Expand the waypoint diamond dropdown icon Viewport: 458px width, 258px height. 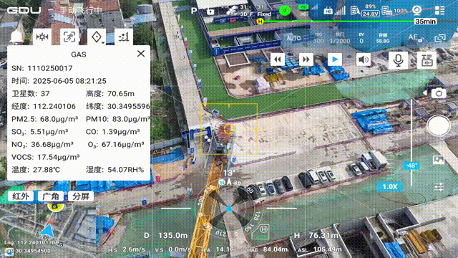point(97,37)
